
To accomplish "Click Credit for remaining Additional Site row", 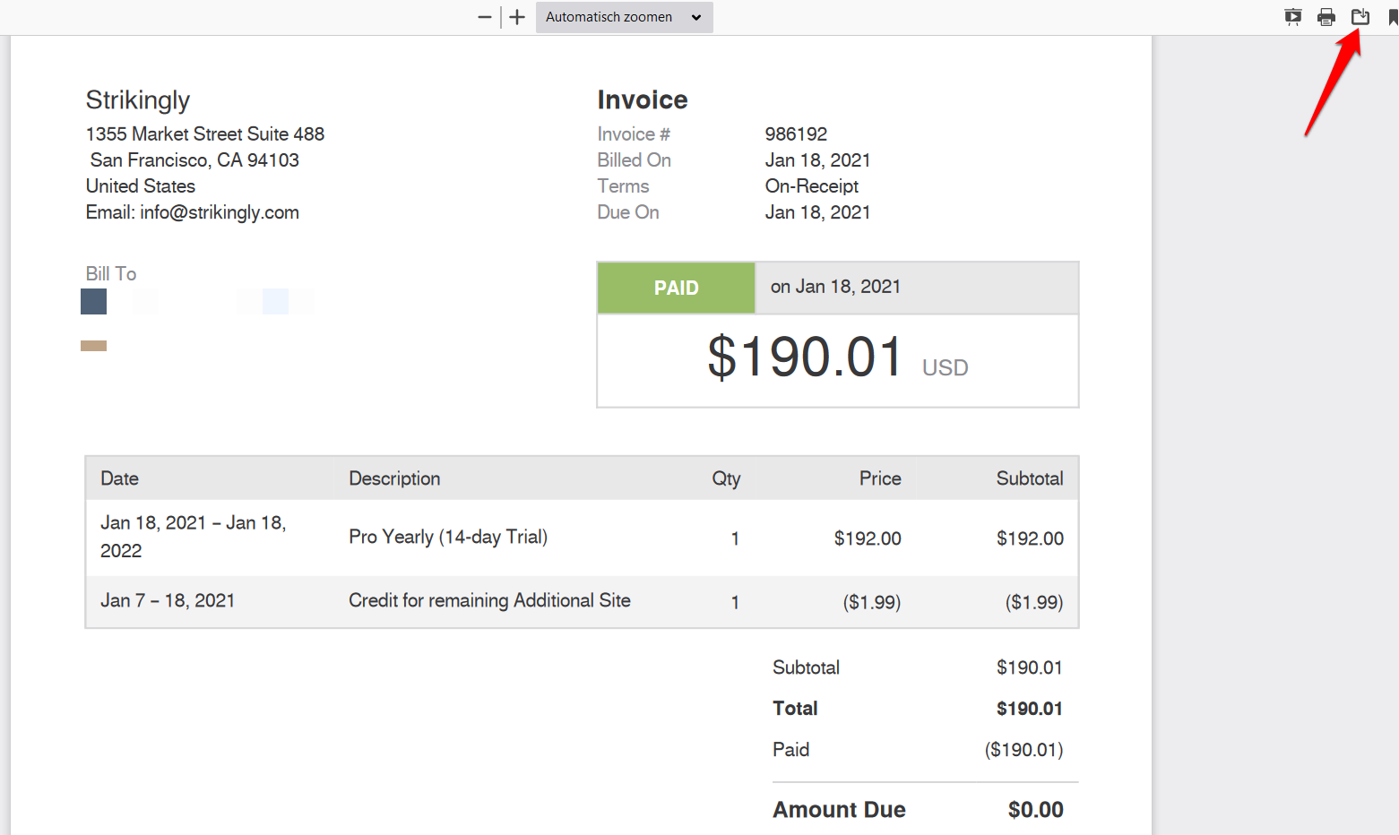I will point(582,601).
